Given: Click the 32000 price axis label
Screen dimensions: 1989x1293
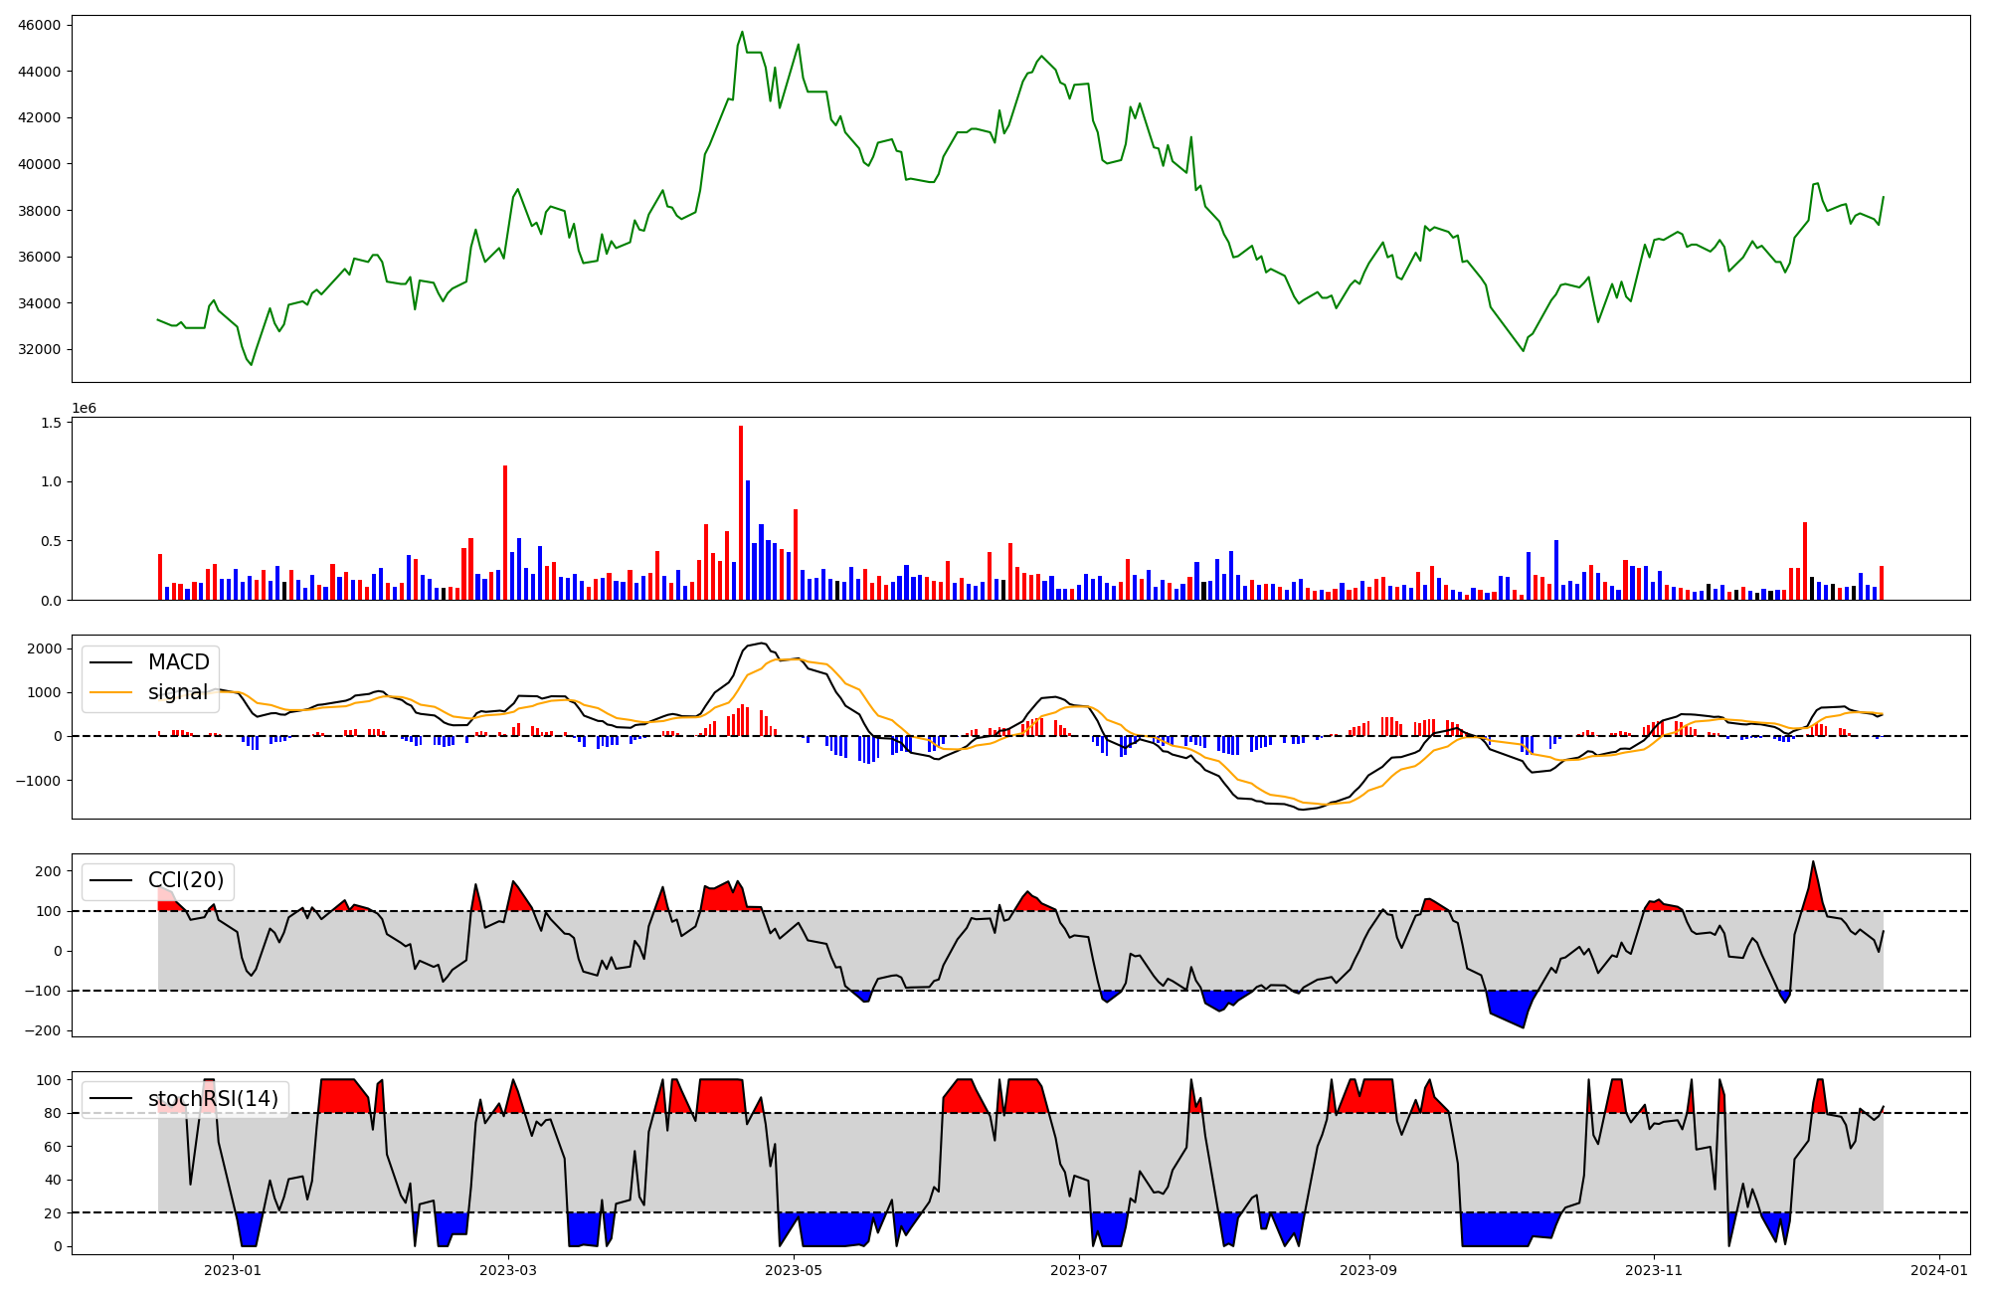Looking at the screenshot, I should 40,349.
